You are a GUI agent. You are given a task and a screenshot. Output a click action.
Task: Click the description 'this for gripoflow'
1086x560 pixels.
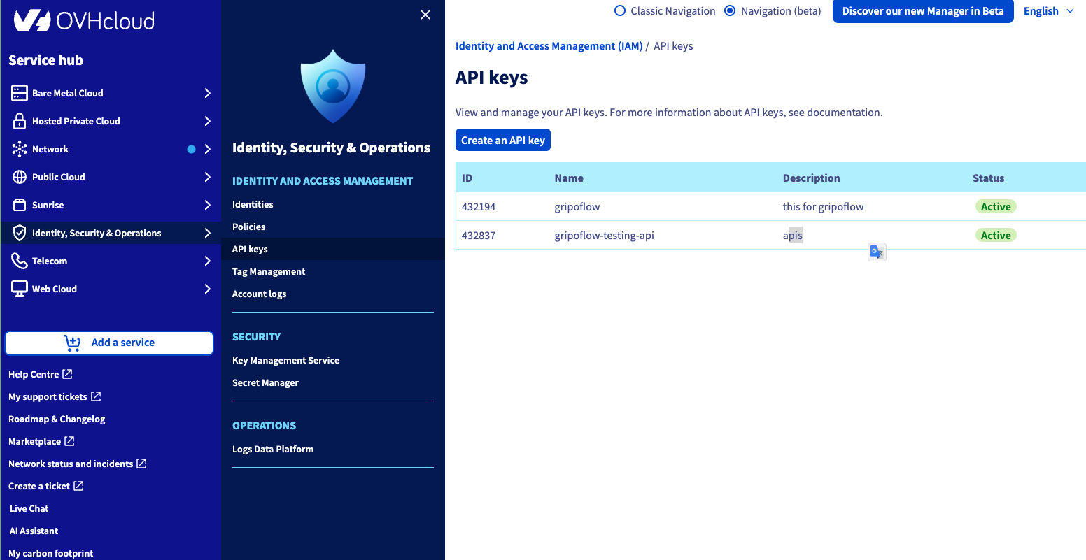click(823, 207)
